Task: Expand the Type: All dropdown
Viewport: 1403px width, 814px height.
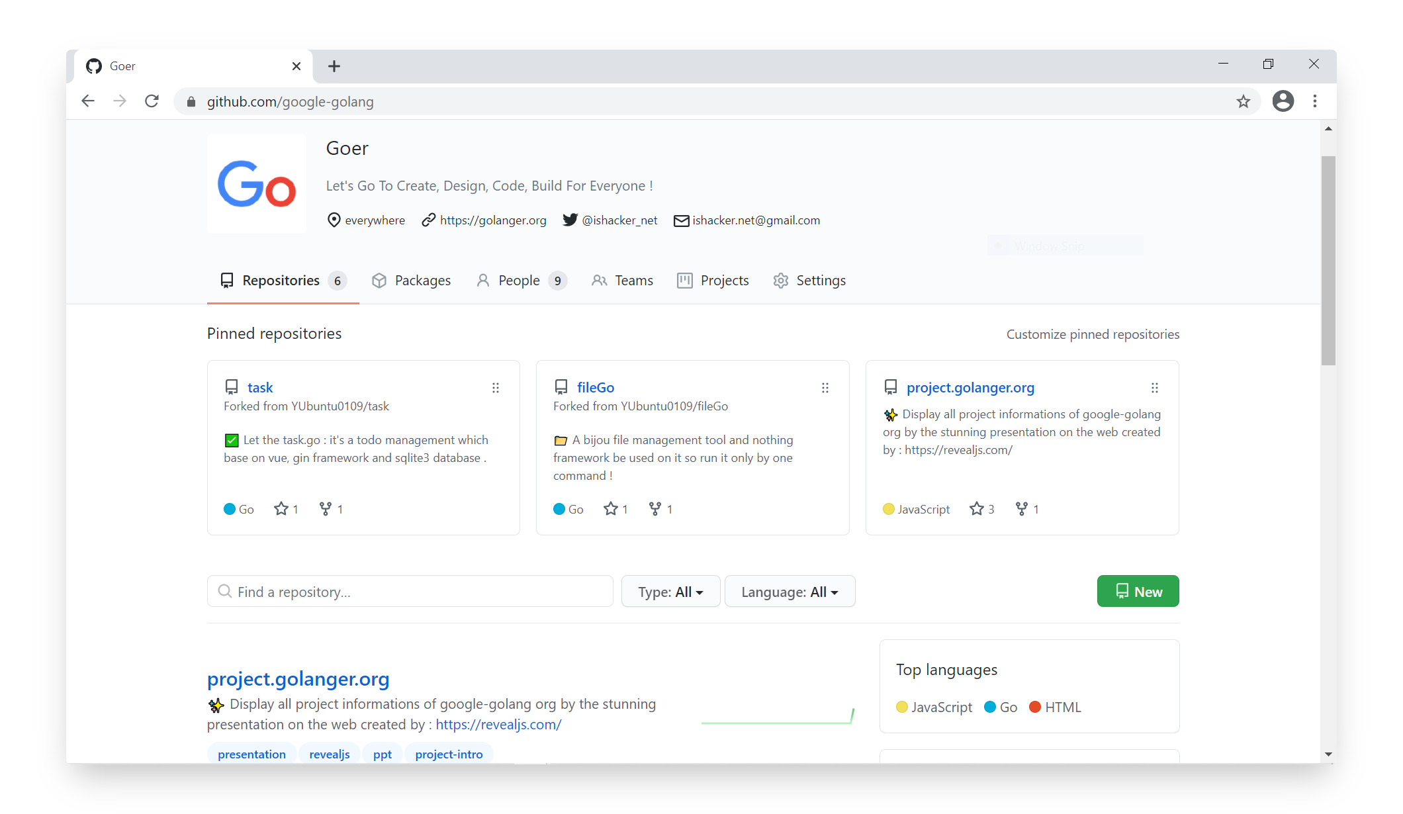Action: [670, 592]
